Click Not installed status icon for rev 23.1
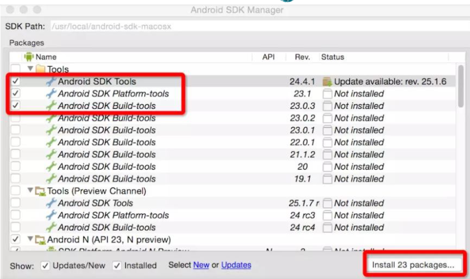The height and width of the screenshot is (279, 470). (x=327, y=94)
